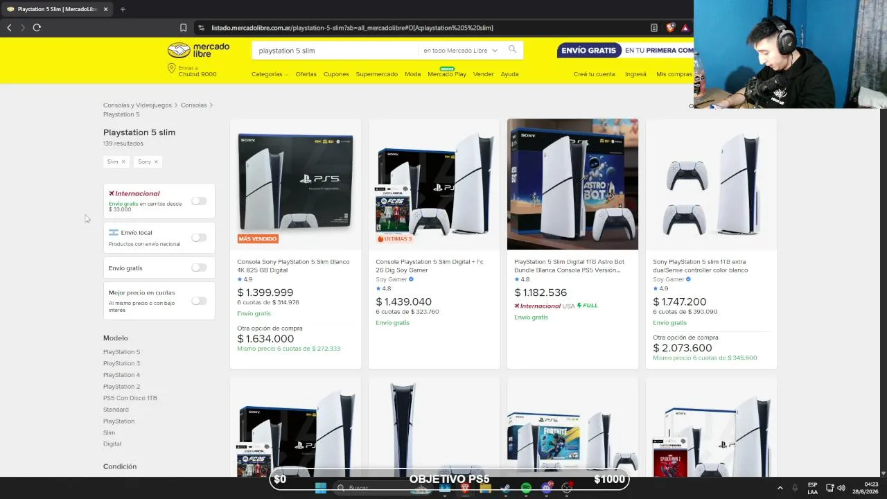Click the network icon in system tray
The width and height of the screenshot is (887, 499).
[830, 488]
